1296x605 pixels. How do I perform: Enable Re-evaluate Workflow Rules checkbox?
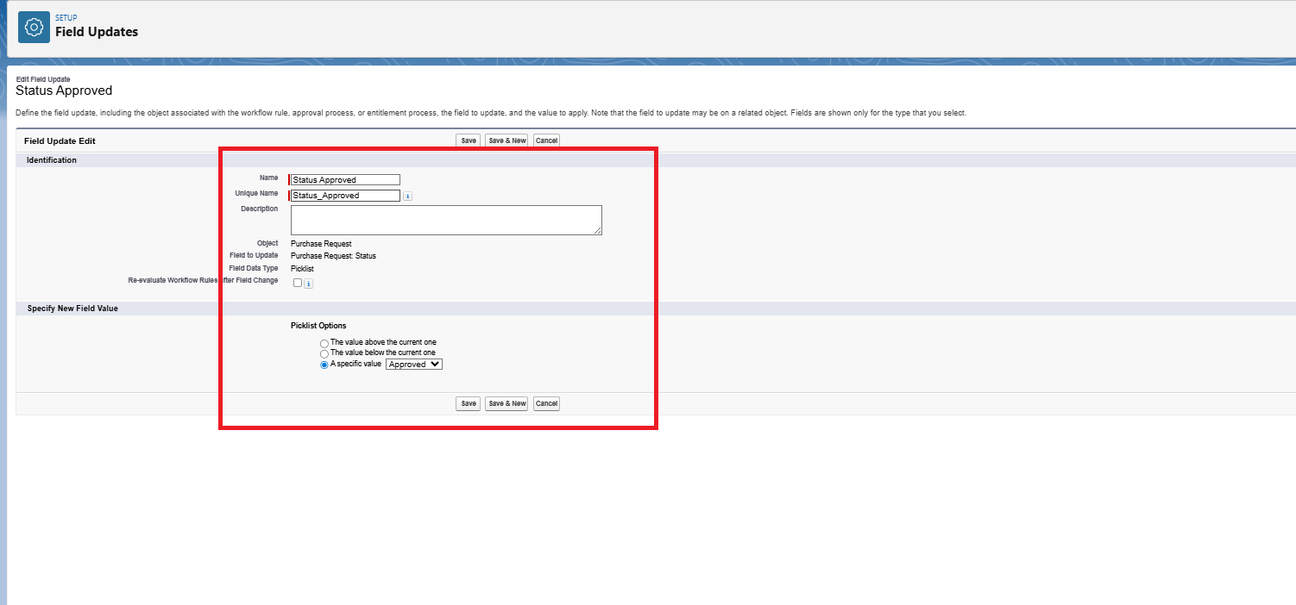pos(298,283)
